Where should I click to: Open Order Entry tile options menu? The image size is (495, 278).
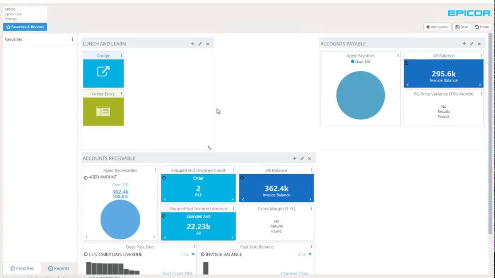pyautogui.click(x=121, y=94)
